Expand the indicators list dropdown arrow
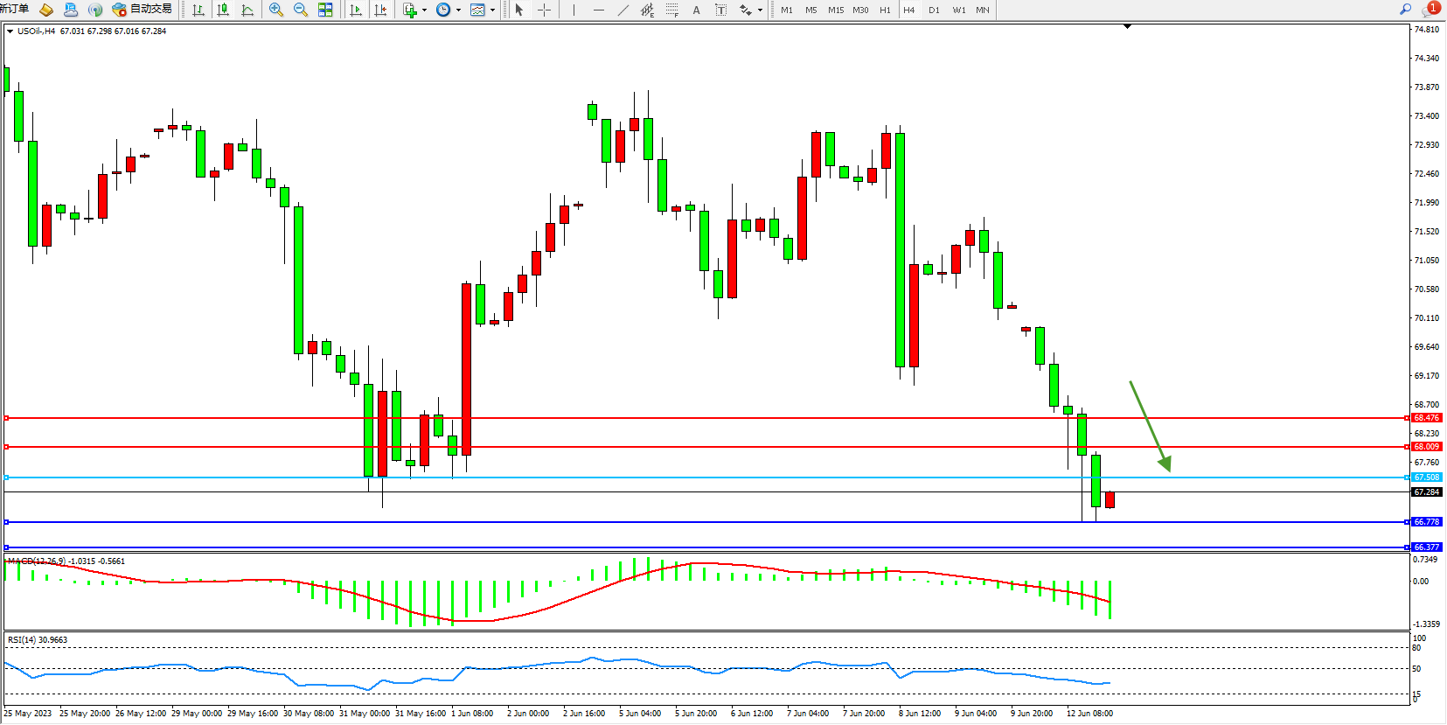Screen dimensions: 1447x725 tap(424, 10)
